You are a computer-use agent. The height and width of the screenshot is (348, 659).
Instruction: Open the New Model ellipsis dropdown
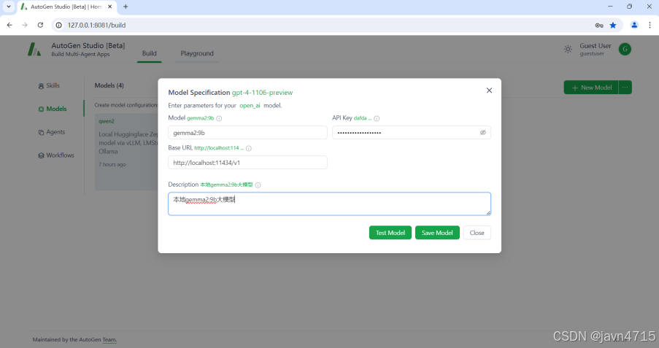(x=625, y=88)
